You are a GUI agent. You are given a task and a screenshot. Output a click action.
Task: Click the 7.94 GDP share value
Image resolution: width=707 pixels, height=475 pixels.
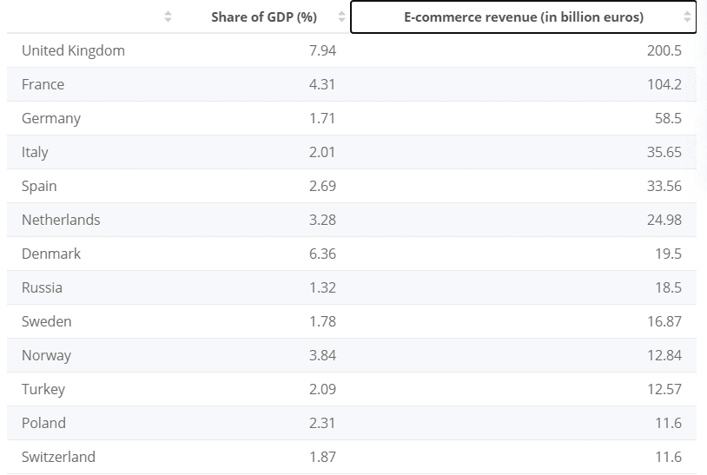pyautogui.click(x=322, y=50)
